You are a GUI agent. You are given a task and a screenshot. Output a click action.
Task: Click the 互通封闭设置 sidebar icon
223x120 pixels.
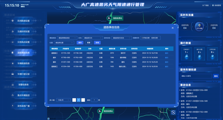[x=13, y=31]
